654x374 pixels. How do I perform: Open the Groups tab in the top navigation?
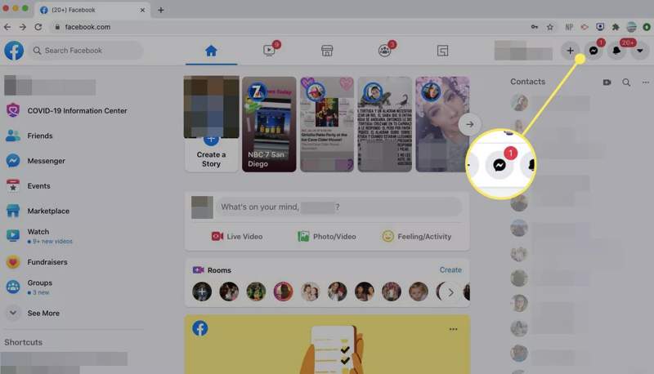pos(384,51)
